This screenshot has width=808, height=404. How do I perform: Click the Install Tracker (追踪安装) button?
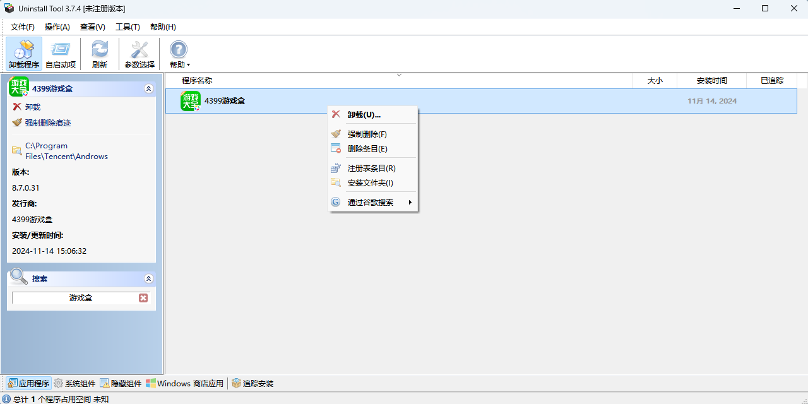point(252,383)
